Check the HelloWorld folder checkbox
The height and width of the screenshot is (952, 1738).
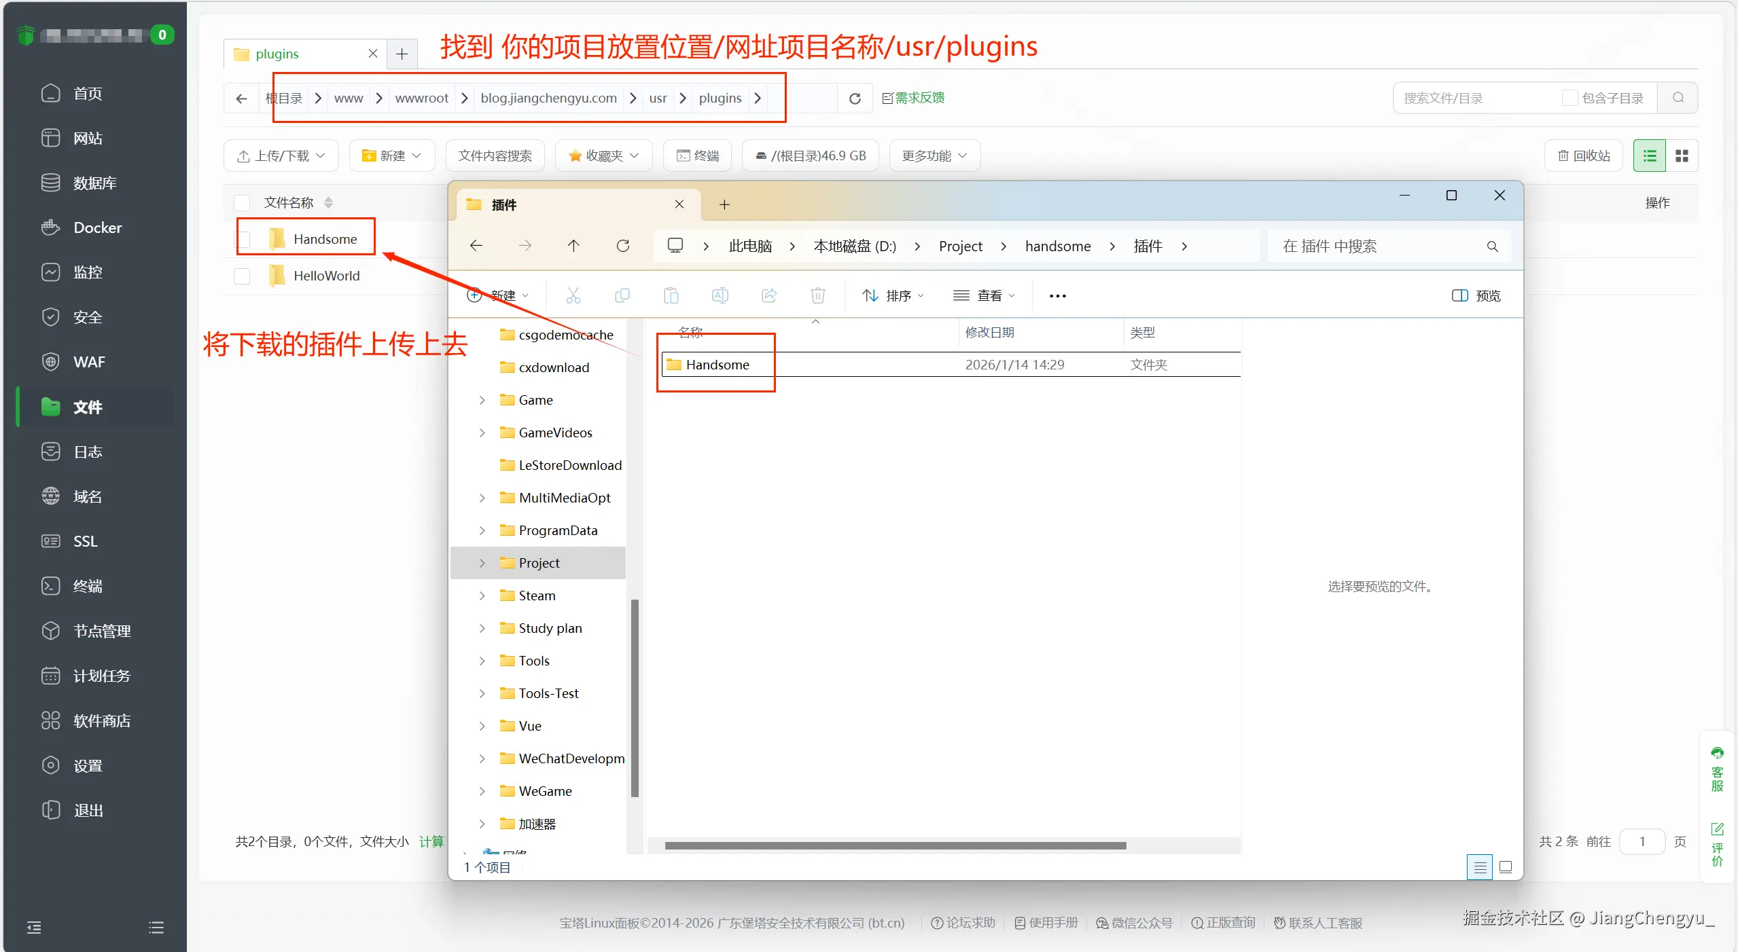pyautogui.click(x=242, y=276)
